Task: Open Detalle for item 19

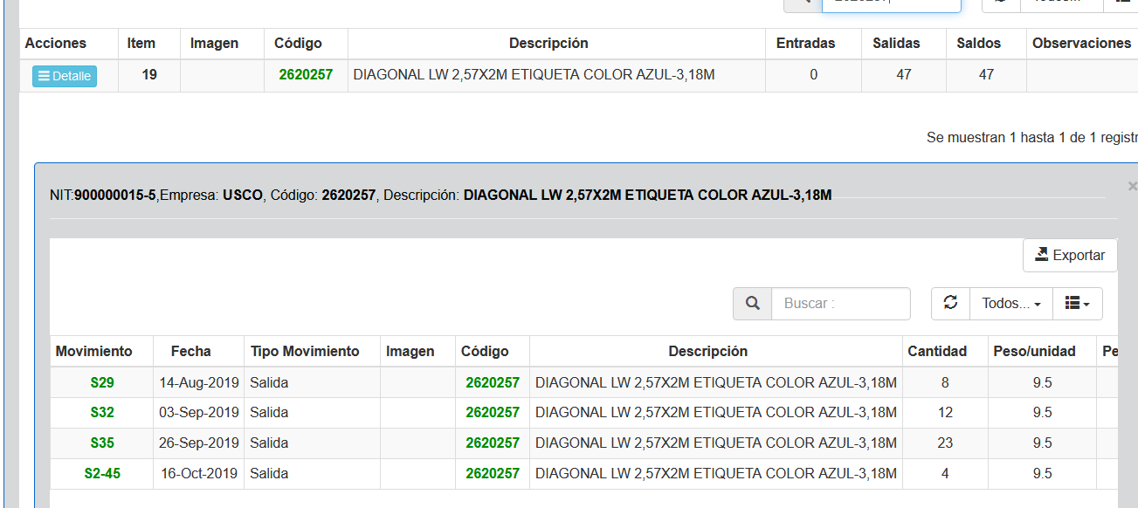Action: [65, 76]
